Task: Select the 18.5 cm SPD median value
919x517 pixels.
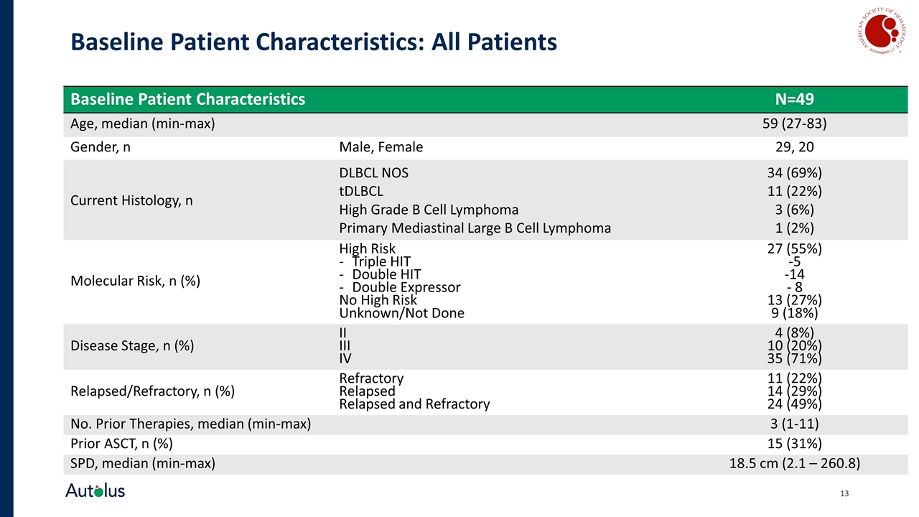Action: (794, 463)
